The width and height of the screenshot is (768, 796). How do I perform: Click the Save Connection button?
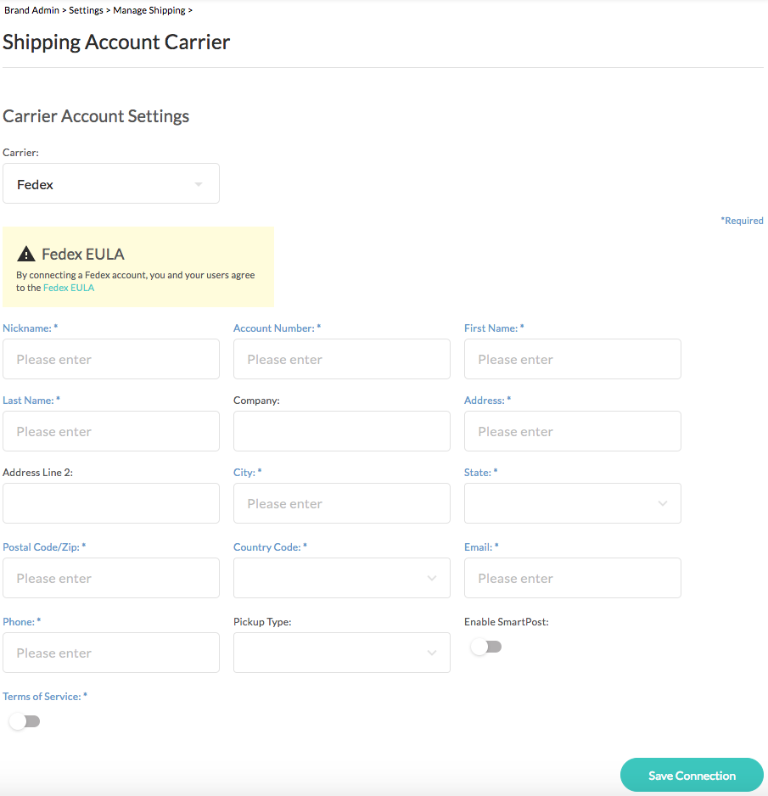tap(692, 775)
